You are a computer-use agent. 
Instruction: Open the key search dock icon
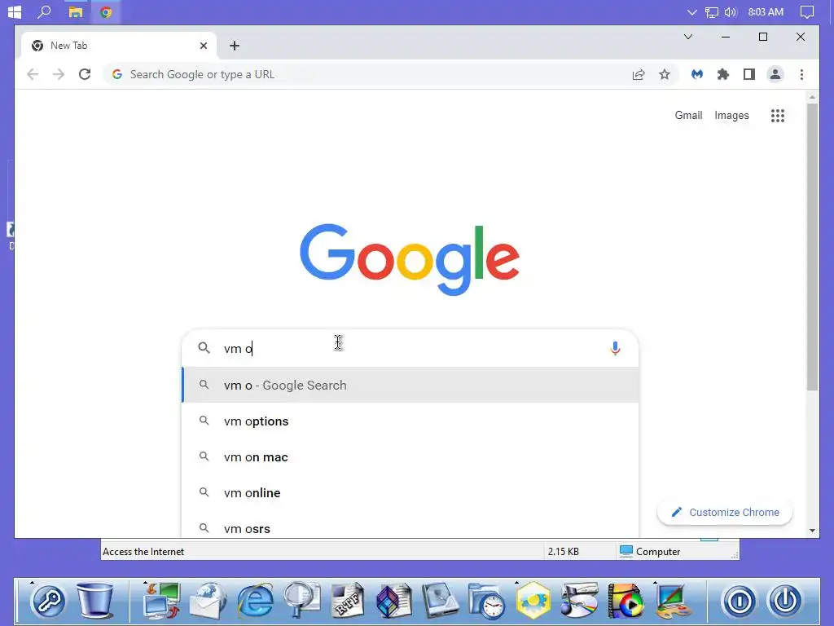[x=48, y=602]
